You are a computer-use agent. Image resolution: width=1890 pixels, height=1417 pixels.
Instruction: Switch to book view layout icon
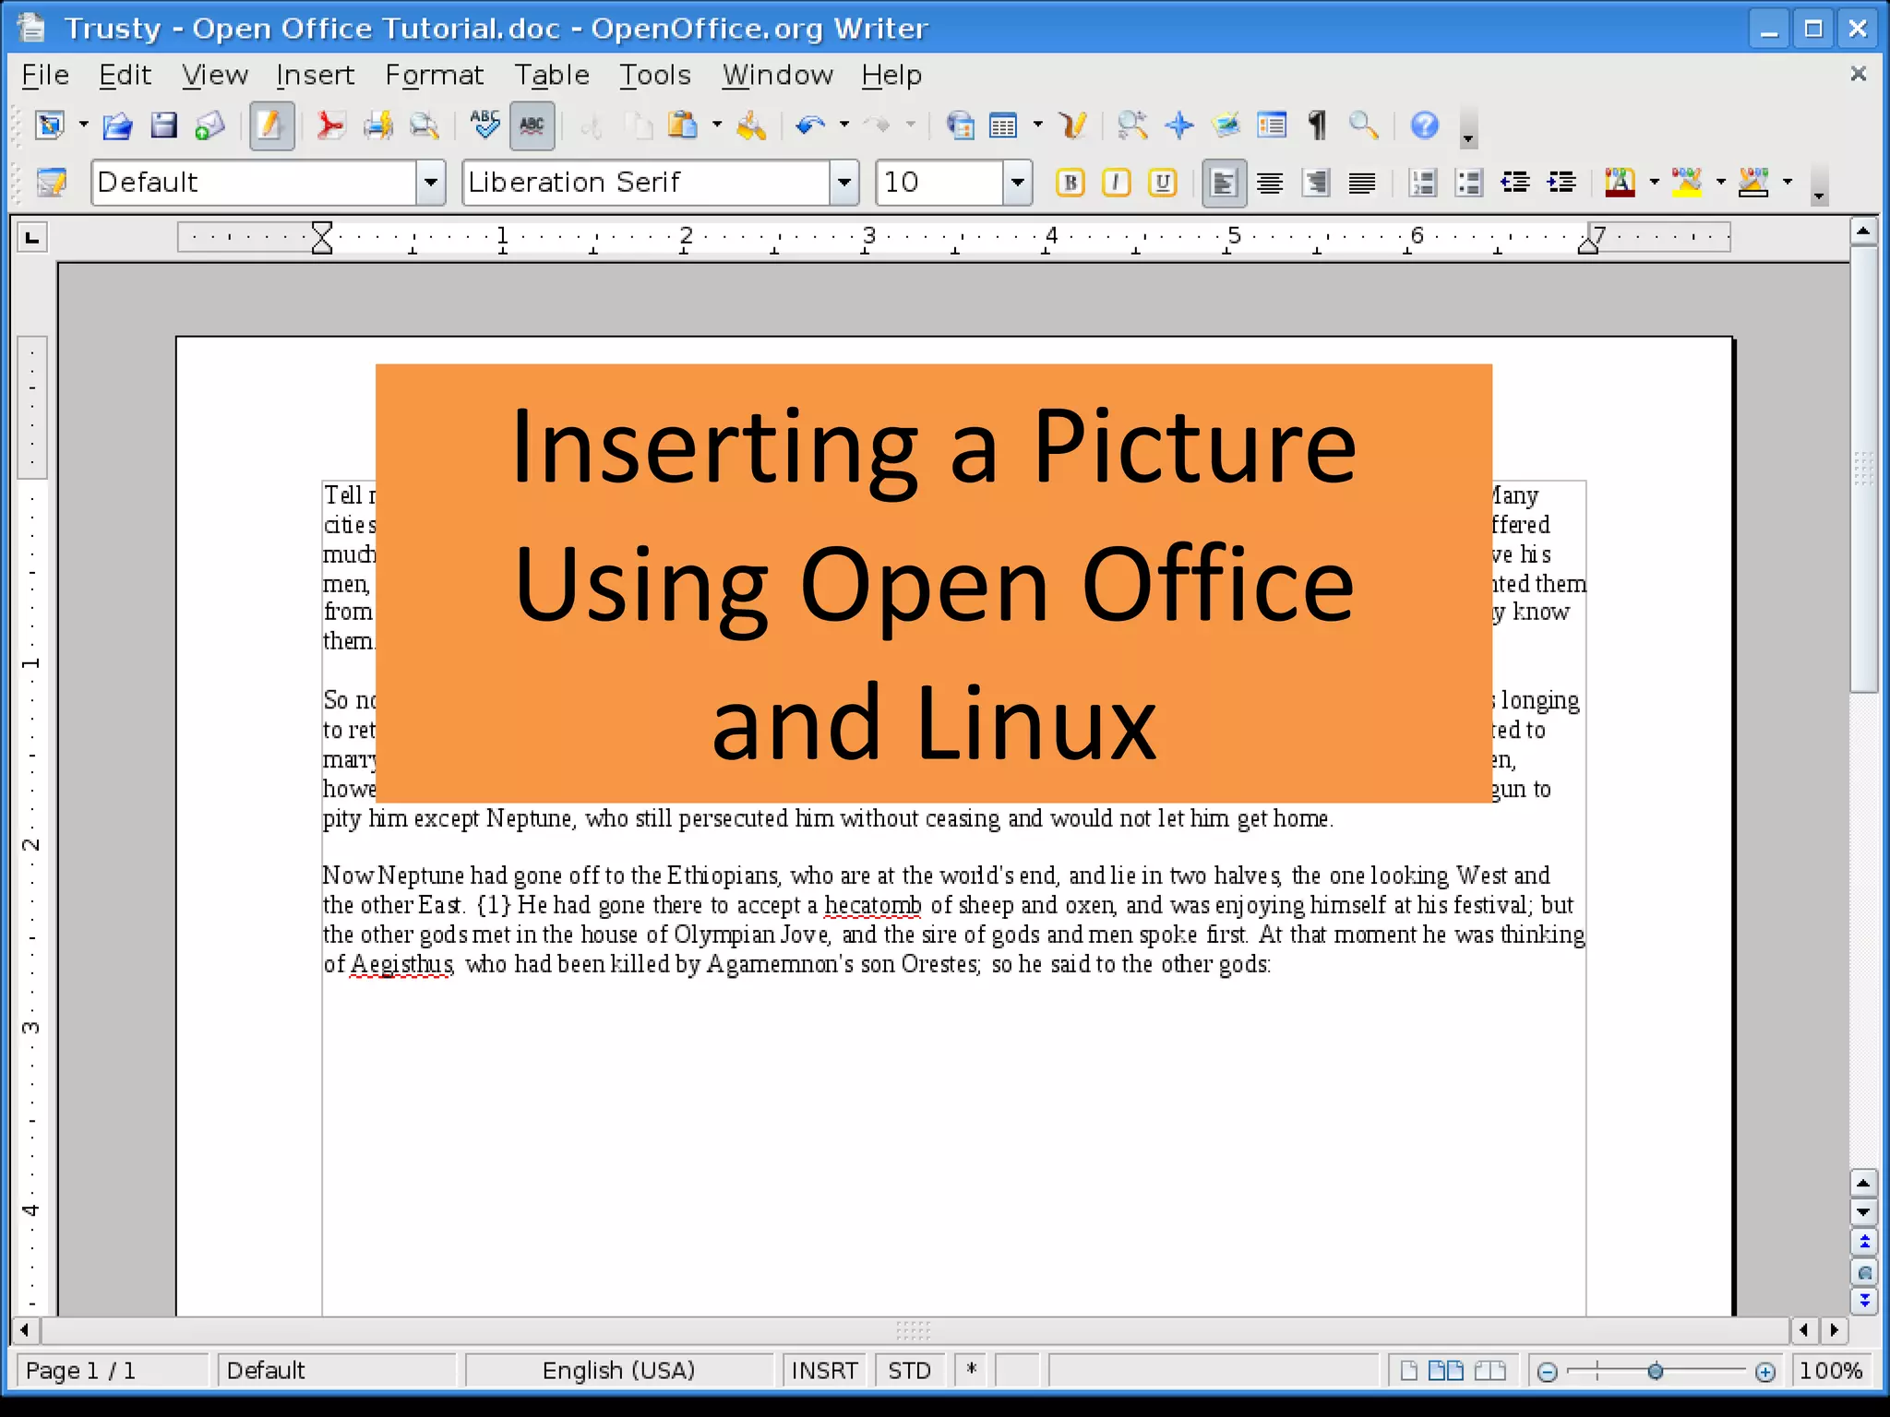pyautogui.click(x=1490, y=1371)
